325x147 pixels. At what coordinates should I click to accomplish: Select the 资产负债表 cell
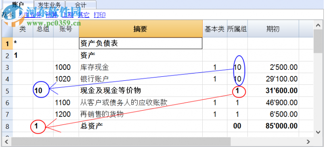(x=140, y=43)
